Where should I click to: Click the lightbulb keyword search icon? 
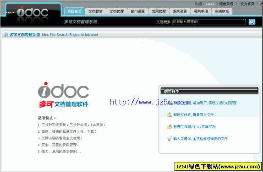(x=169, y=139)
